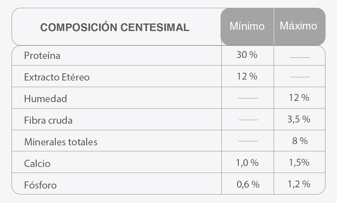Click the 30 % protein minimum value

coord(247,55)
